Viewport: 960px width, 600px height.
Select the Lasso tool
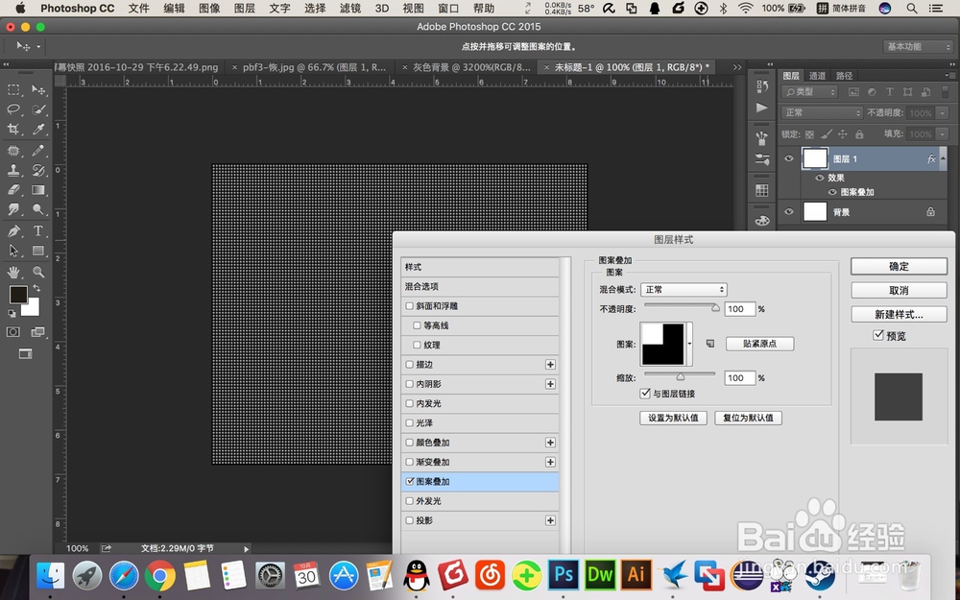13,109
